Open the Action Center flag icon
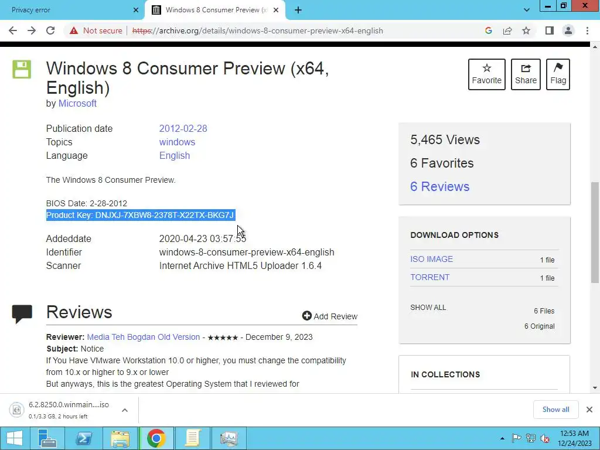Screen dimensions: 600x450 (x=516, y=438)
